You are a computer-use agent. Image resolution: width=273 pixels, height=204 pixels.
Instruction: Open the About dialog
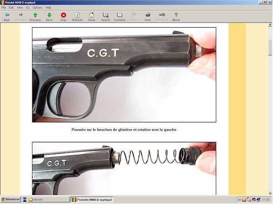tap(176, 17)
